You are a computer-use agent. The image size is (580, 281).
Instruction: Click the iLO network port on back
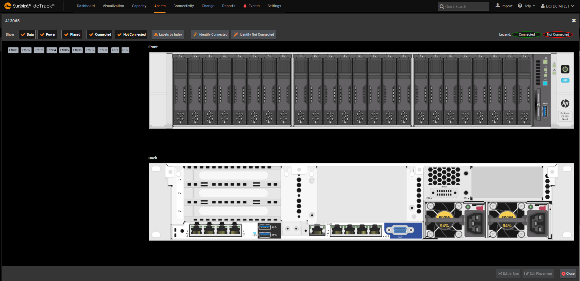point(317,230)
